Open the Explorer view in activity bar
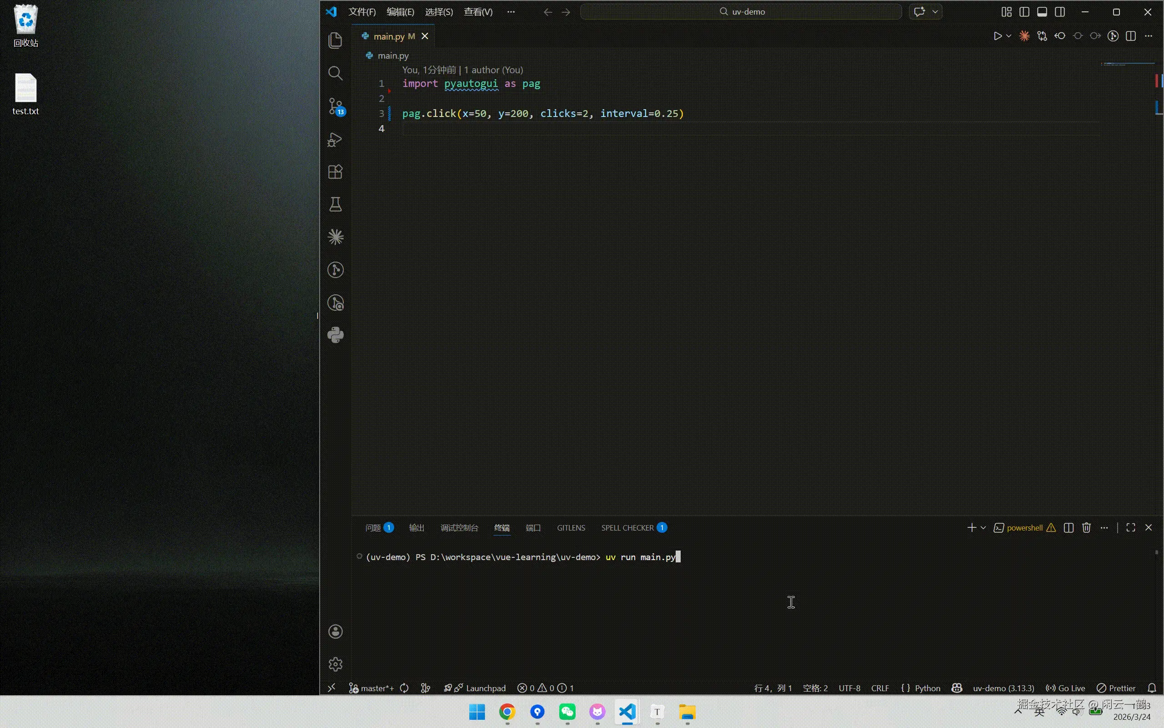Screen dimensions: 1164x728 click(335, 40)
